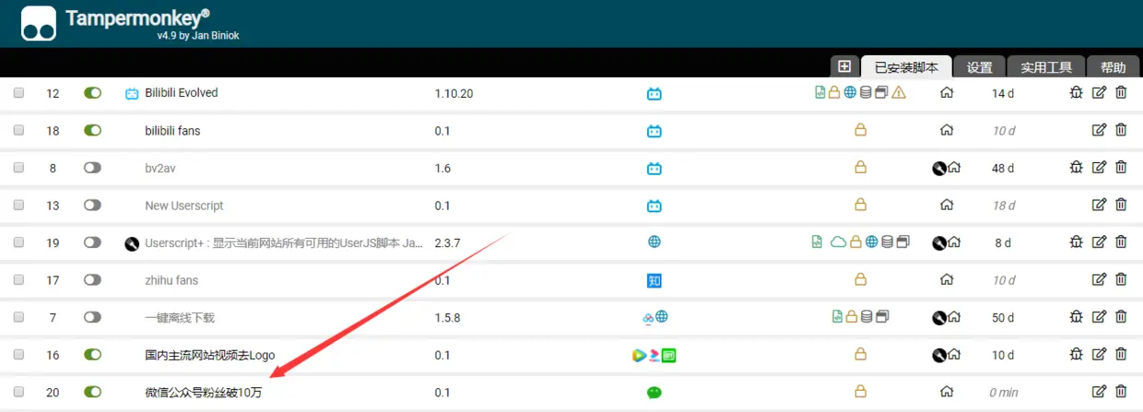This screenshot has width=1143, height=412.
Task: Click the 14 d last-updated value
Action: click(1003, 93)
